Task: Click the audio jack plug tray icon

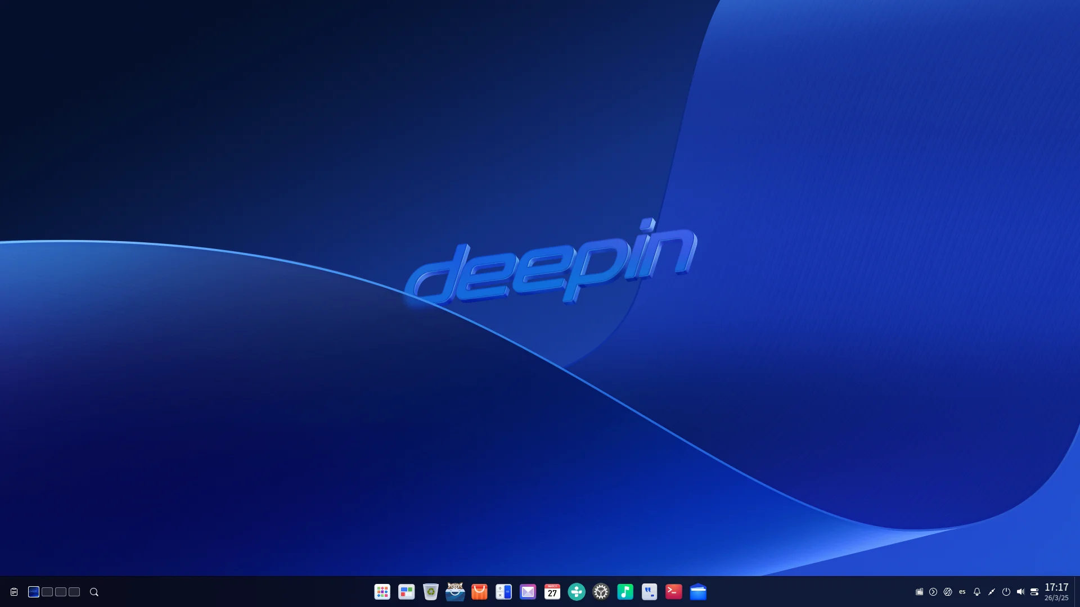Action: click(992, 592)
